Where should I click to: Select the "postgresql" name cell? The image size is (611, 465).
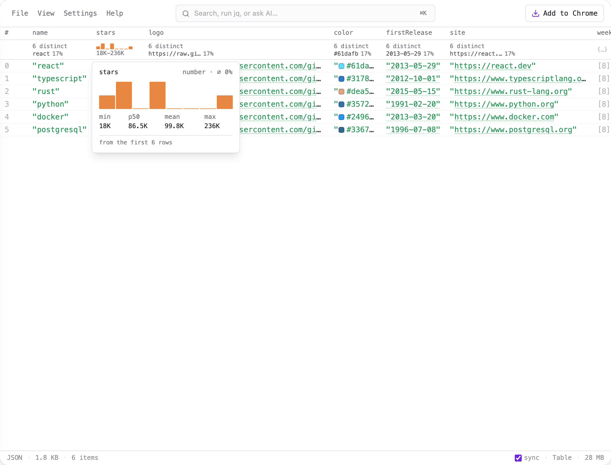[x=59, y=130]
